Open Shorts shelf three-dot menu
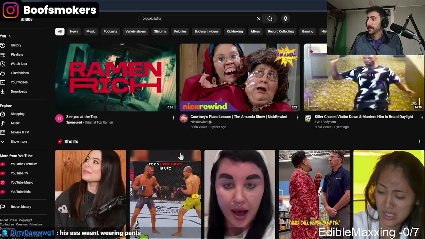 tap(420, 142)
